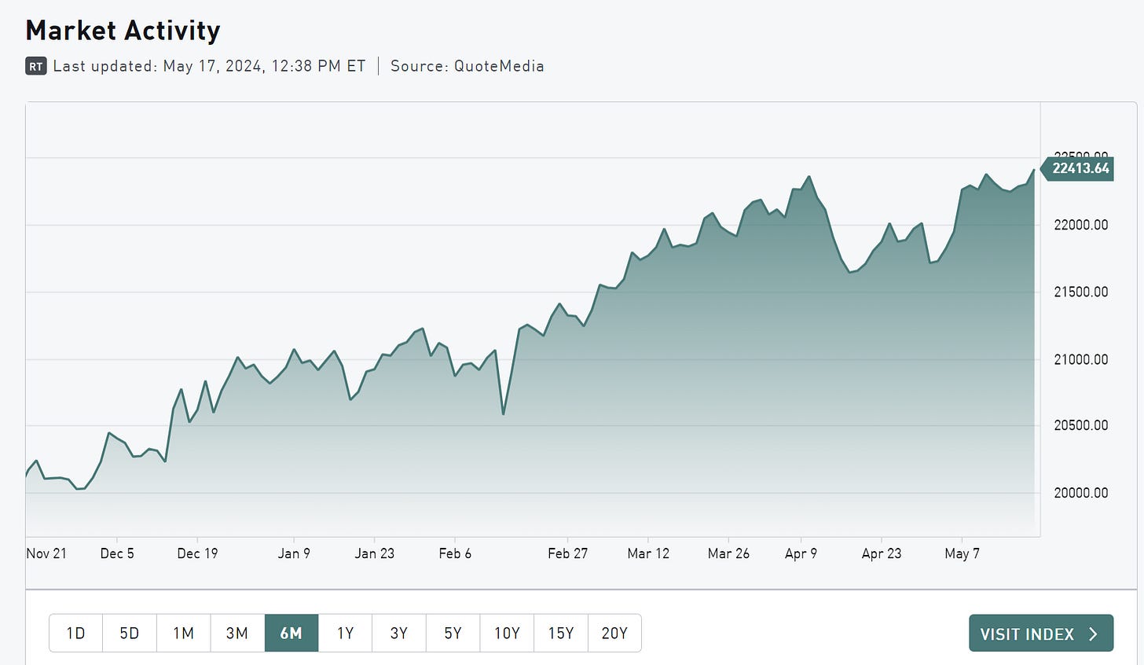Choose the 1M time range

[x=184, y=633]
